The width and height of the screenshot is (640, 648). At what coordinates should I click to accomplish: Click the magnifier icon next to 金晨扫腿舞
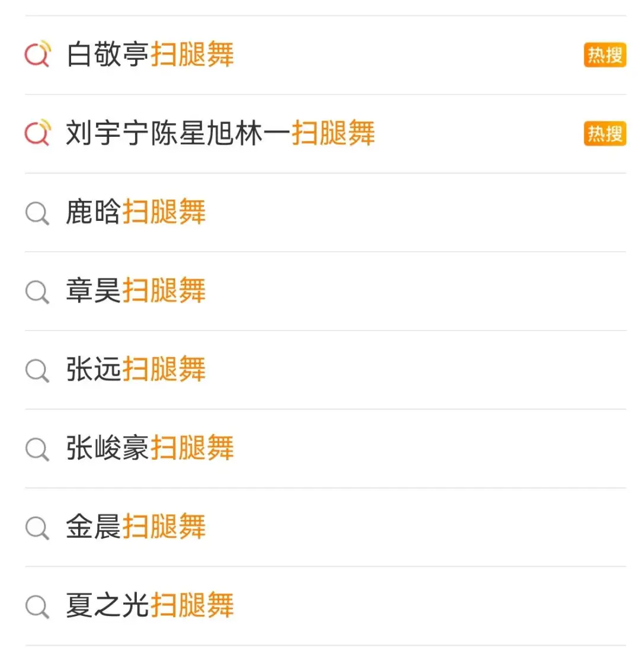click(37, 527)
